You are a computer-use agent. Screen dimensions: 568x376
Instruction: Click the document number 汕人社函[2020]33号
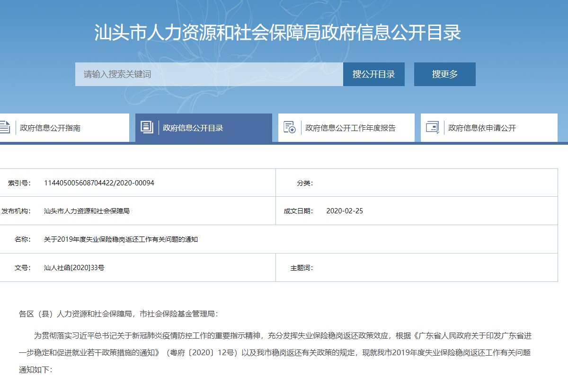74,268
